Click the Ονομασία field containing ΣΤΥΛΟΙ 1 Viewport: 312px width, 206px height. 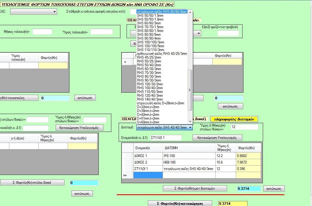(166, 137)
